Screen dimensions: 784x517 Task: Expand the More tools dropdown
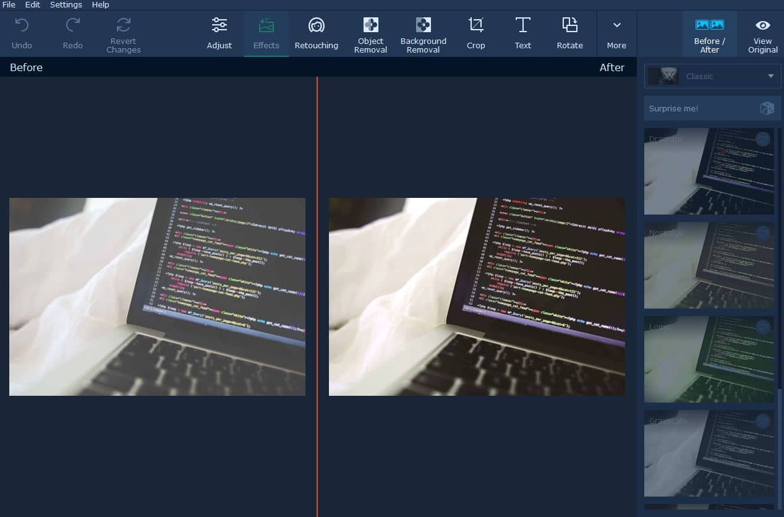[616, 33]
